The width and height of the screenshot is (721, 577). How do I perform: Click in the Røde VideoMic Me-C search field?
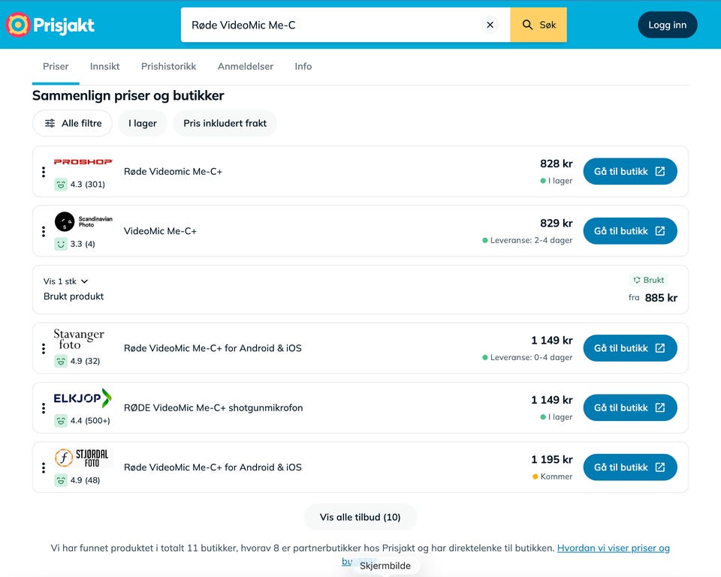click(331, 25)
